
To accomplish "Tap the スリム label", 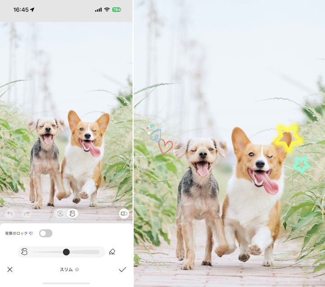I will pyautogui.click(x=66, y=269).
